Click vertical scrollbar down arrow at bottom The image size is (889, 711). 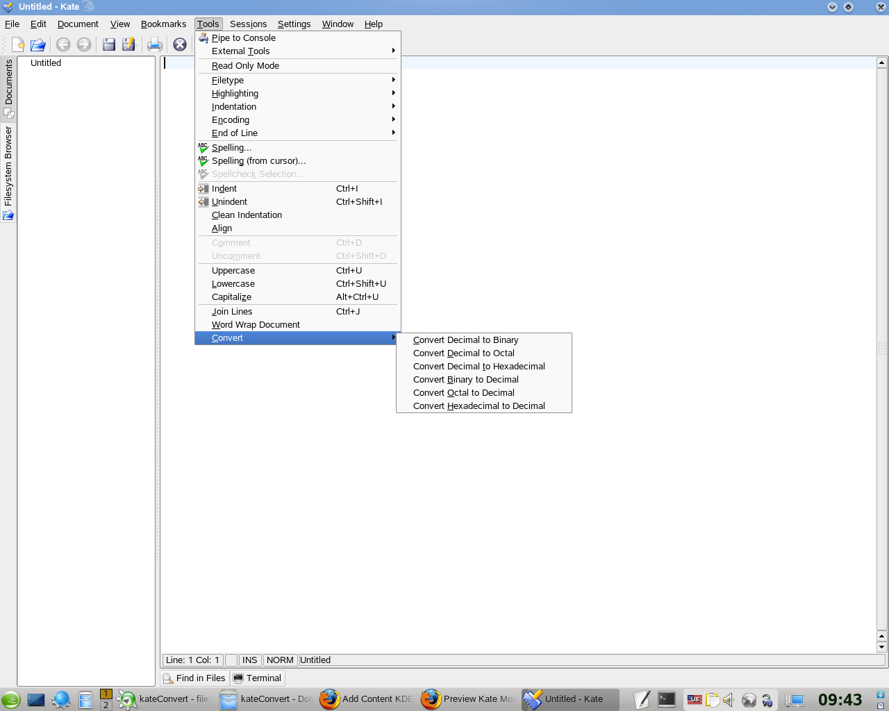coord(881,647)
